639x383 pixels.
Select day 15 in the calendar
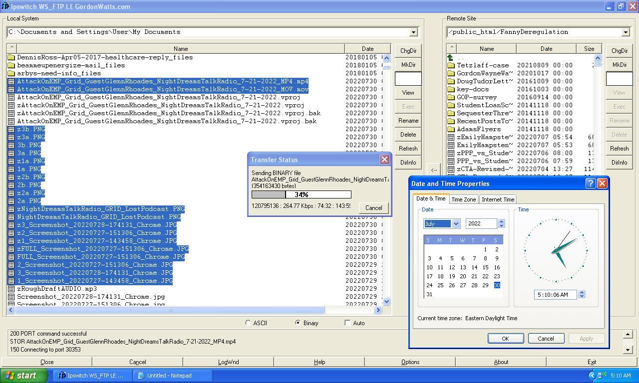[x=485, y=267]
